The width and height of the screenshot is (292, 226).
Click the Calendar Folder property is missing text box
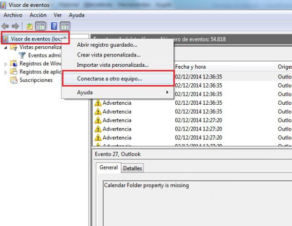pos(198,203)
